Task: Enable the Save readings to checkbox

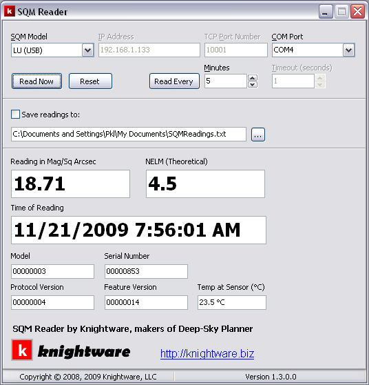Action: [x=15, y=115]
